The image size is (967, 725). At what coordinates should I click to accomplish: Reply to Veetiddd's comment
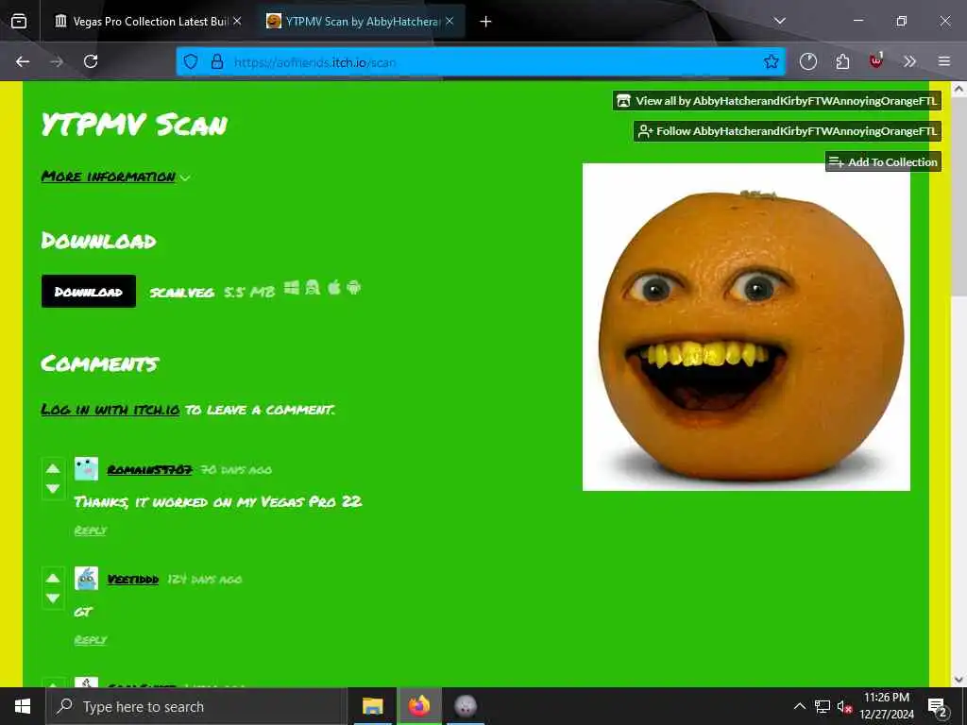coord(91,641)
